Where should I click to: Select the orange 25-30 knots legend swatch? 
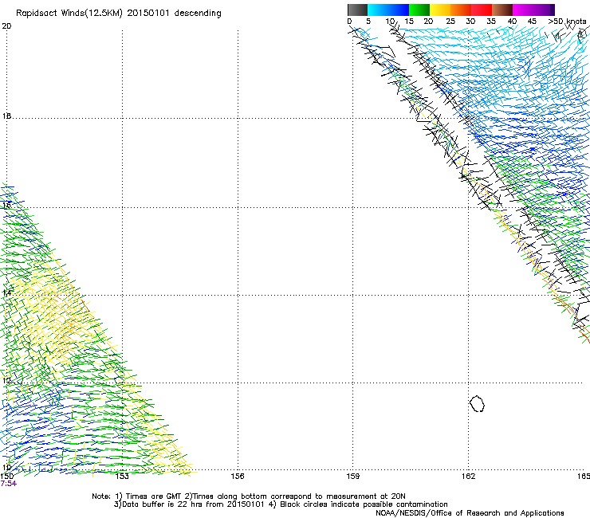coord(461,10)
